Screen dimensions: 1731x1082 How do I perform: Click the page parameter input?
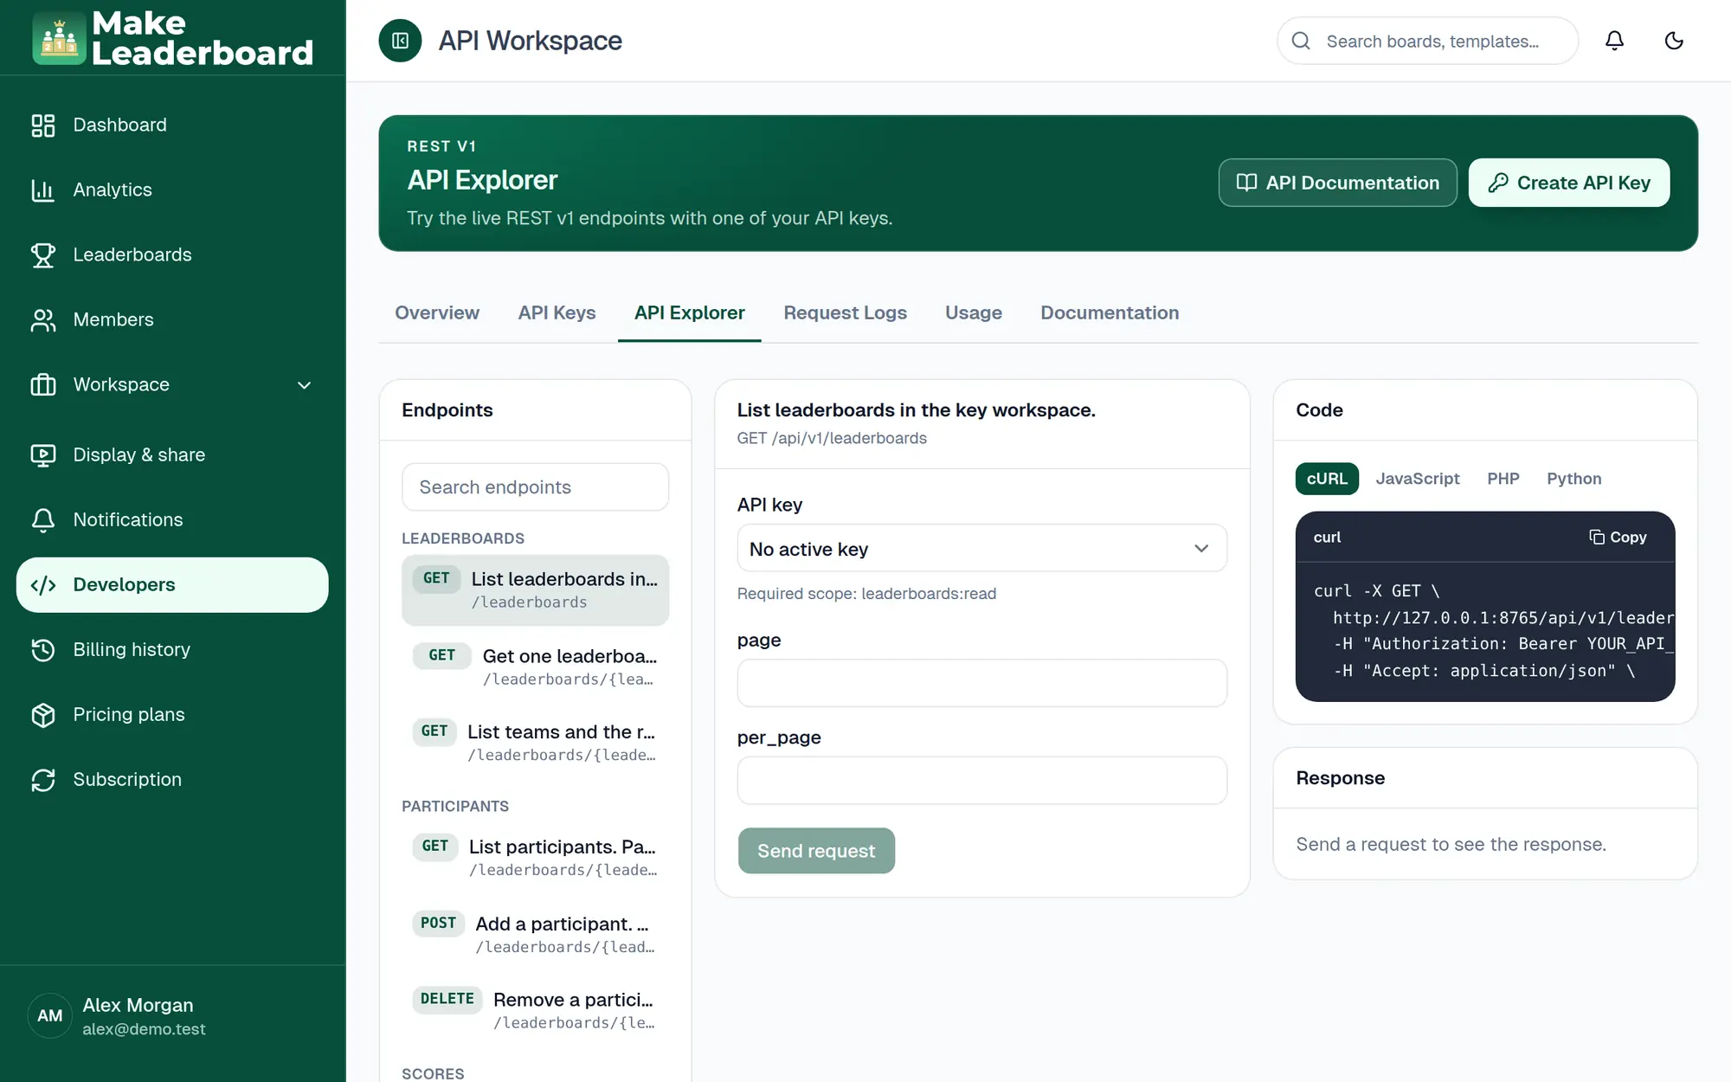981,684
